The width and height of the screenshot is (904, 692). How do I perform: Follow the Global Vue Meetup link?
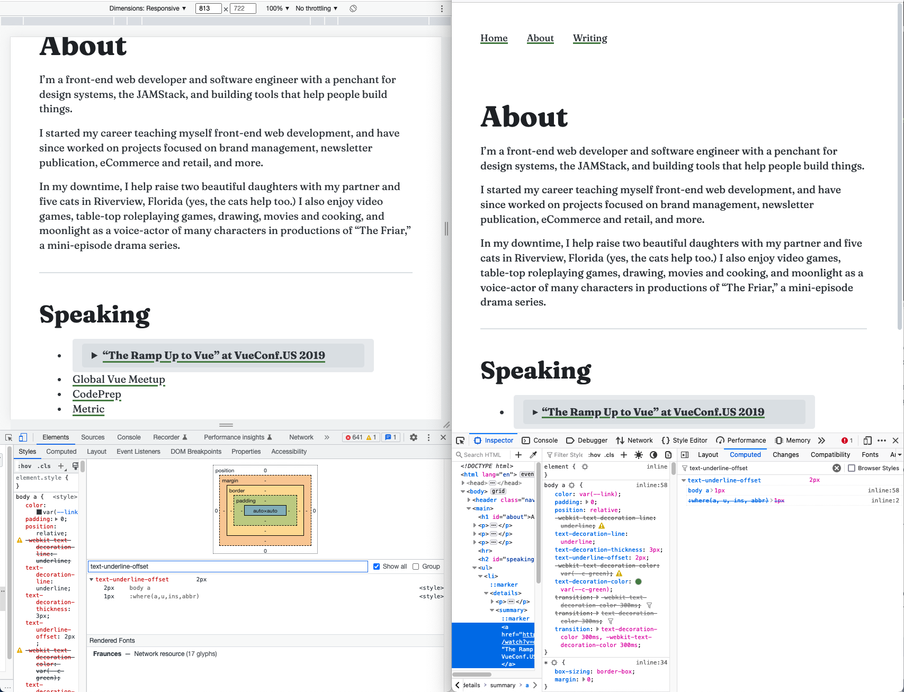click(x=118, y=380)
